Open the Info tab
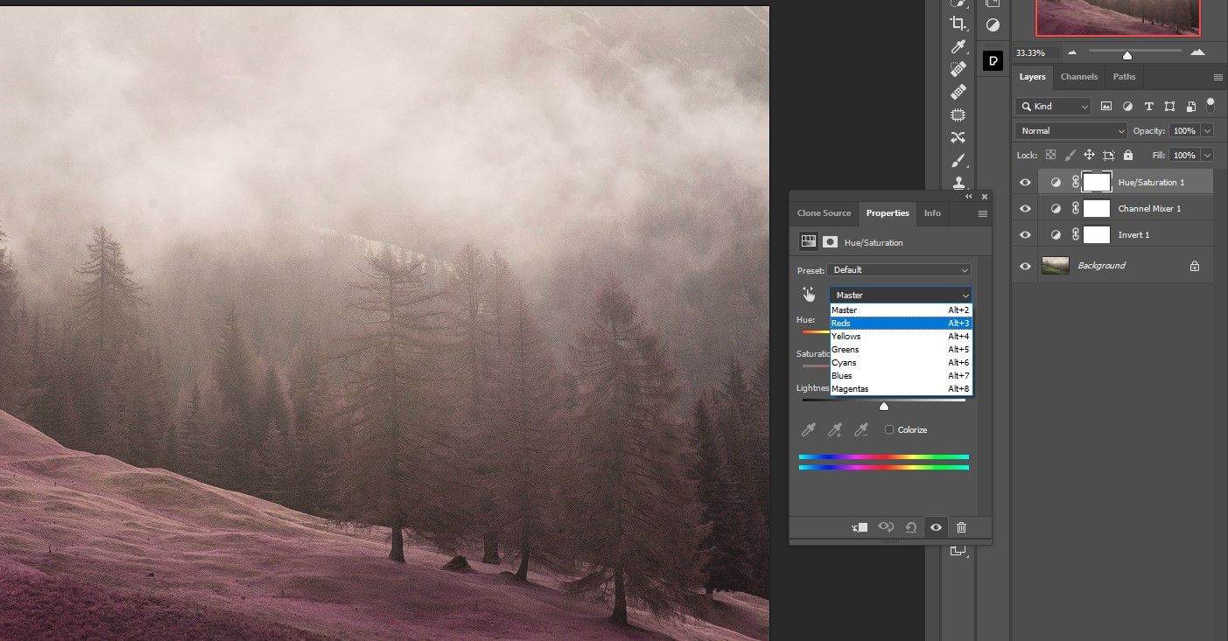1228x641 pixels. [x=933, y=213]
